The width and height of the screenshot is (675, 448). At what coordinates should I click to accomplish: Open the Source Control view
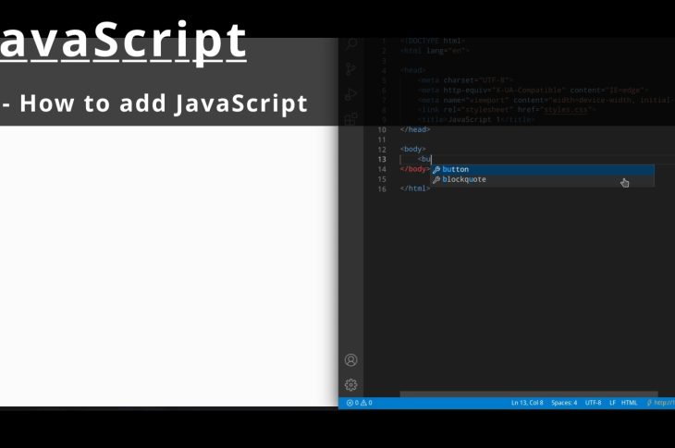351,69
